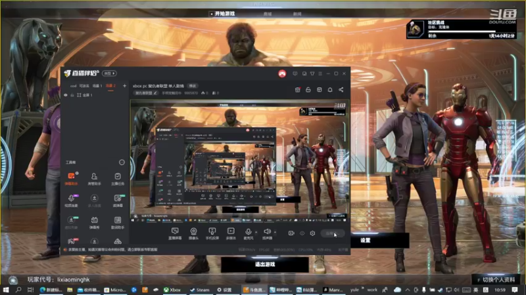This screenshot has width=526, height=295.
Task: Switch to the second scene tab after cod
Action: (84, 86)
